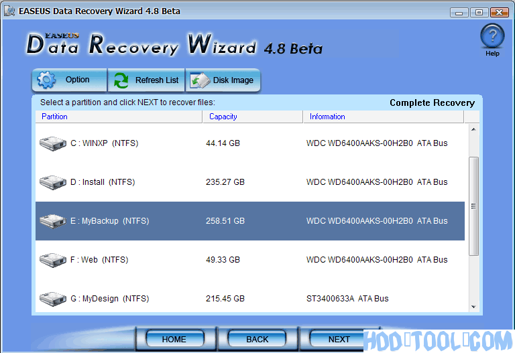Click the WDC info in the C: row
Image resolution: width=515 pixels, height=353 pixels.
[x=377, y=143]
